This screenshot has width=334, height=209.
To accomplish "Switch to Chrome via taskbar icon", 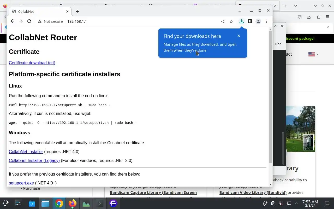I will point(59,203).
